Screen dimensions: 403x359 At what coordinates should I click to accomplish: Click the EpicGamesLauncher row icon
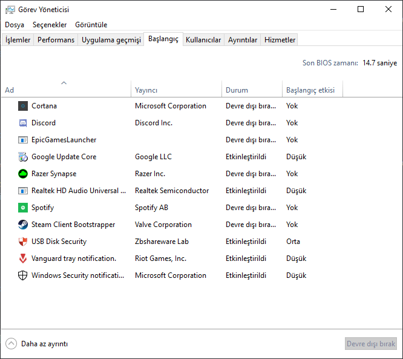tap(23, 140)
